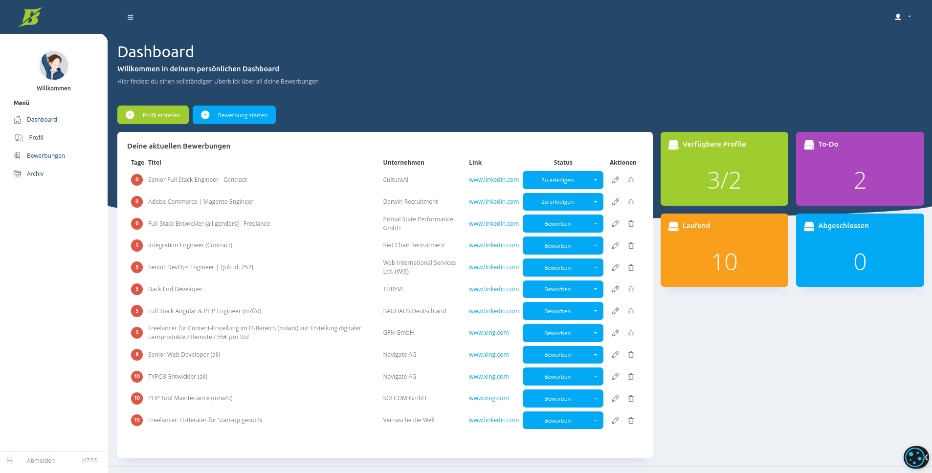Click the Bewerbung starten button
This screenshot has height=473, width=932.
pos(234,115)
